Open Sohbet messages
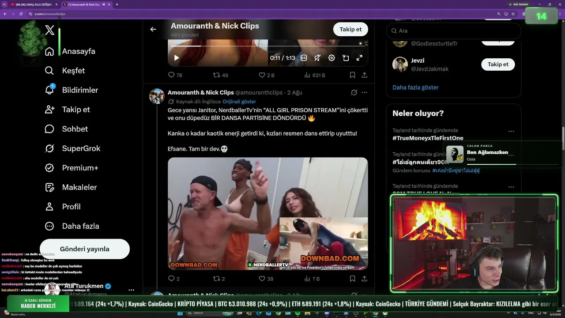This screenshot has width=565, height=318. [x=66, y=129]
